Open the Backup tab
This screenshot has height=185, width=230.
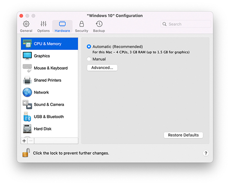point(99,26)
